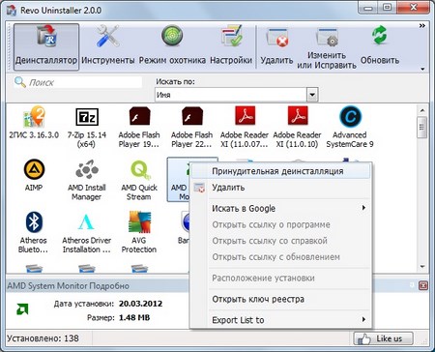Viewport: 435px width, 352px height.
Task: Select the Advanced SystemCare 9 program
Action: (x=350, y=128)
